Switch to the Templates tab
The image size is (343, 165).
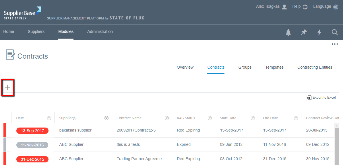click(x=274, y=67)
